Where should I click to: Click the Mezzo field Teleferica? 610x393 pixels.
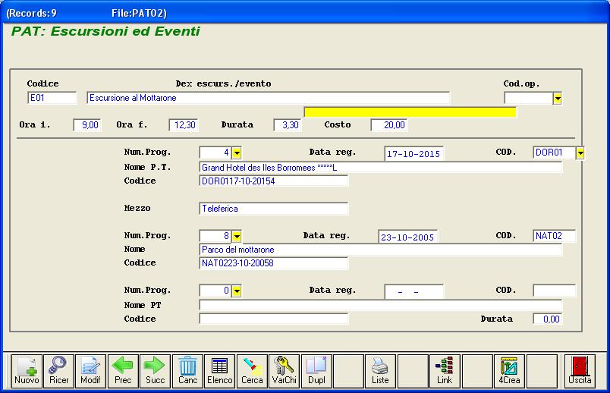click(x=273, y=209)
